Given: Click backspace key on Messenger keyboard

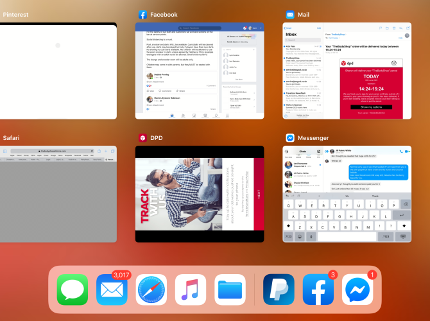Looking at the screenshot, I should (x=406, y=204).
